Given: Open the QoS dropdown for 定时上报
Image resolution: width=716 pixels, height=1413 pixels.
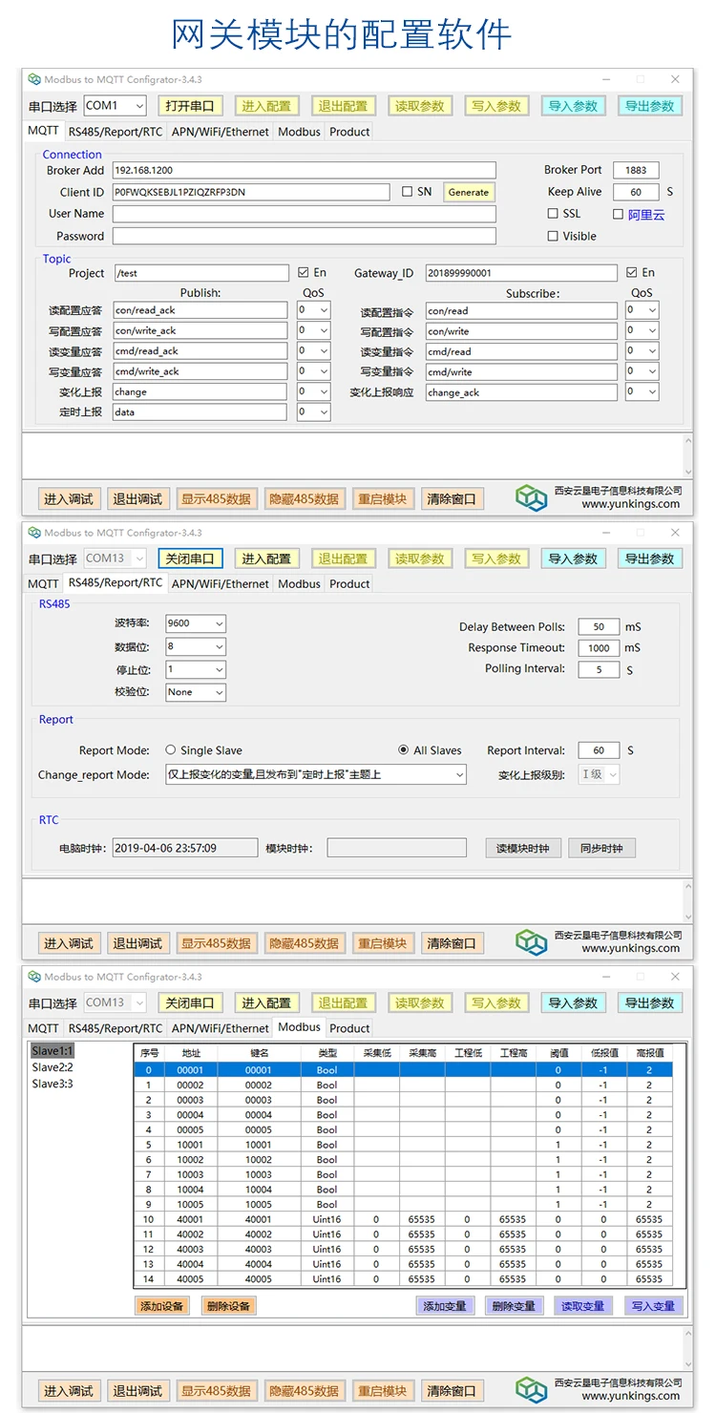Looking at the screenshot, I should coord(313,412).
